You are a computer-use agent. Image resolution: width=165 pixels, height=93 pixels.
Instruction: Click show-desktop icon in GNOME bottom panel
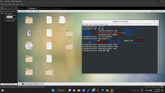click(x=19, y=84)
